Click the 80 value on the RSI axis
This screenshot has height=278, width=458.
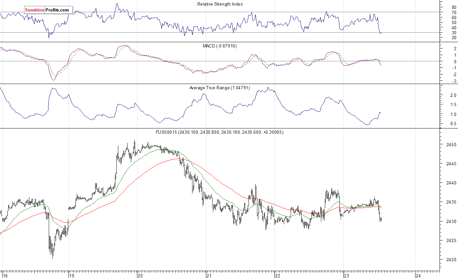click(x=454, y=7)
